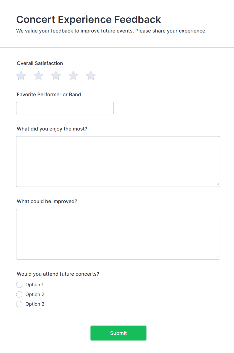
Task: Pick the Option 3 radio button
Action: [19, 304]
